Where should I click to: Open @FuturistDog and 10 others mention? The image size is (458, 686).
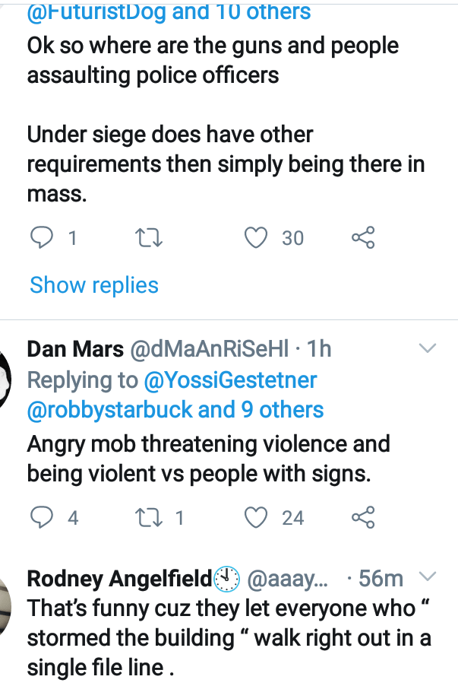coord(169,11)
